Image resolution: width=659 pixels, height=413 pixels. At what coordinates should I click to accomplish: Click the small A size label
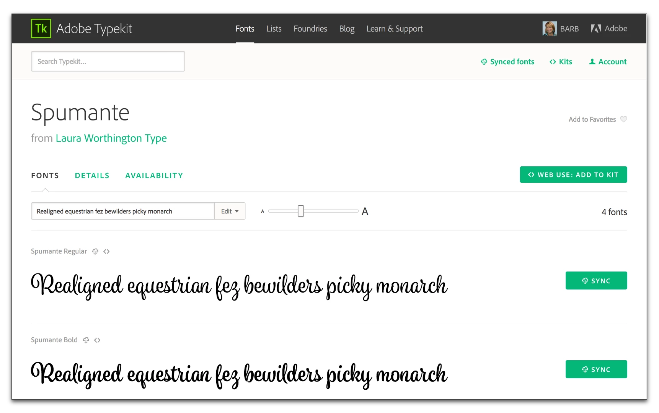click(x=263, y=211)
